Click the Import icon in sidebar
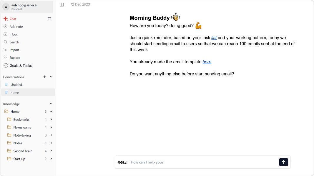Viewport: 314px width, 176px height. (5, 50)
